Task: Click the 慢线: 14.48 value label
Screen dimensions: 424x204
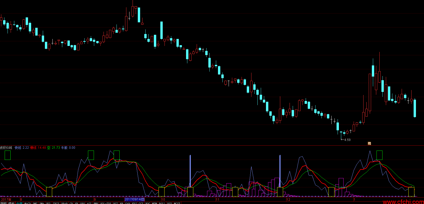Action: (38, 148)
